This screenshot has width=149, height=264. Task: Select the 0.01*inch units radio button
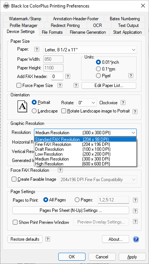click(98, 62)
